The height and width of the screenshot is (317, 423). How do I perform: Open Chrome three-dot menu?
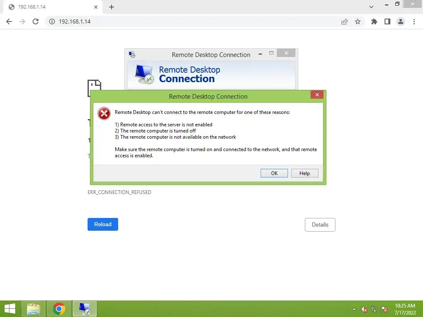(414, 21)
